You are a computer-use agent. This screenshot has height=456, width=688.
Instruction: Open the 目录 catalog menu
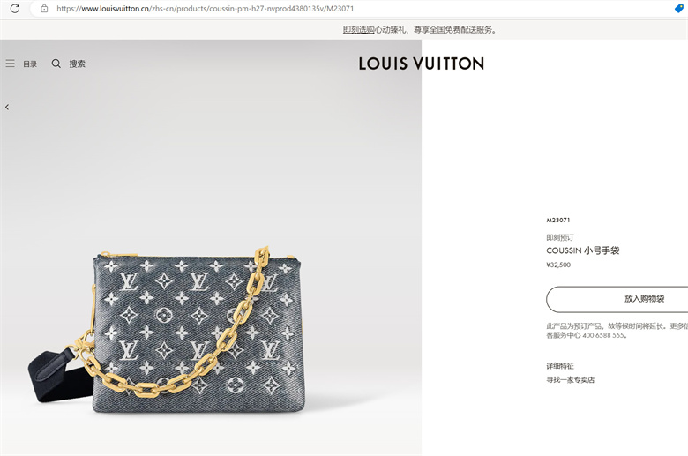(x=30, y=64)
